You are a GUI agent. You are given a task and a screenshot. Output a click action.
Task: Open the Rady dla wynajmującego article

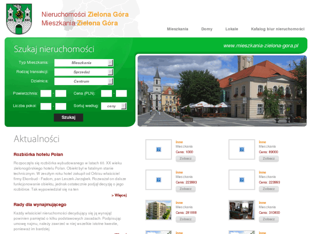click(40, 204)
